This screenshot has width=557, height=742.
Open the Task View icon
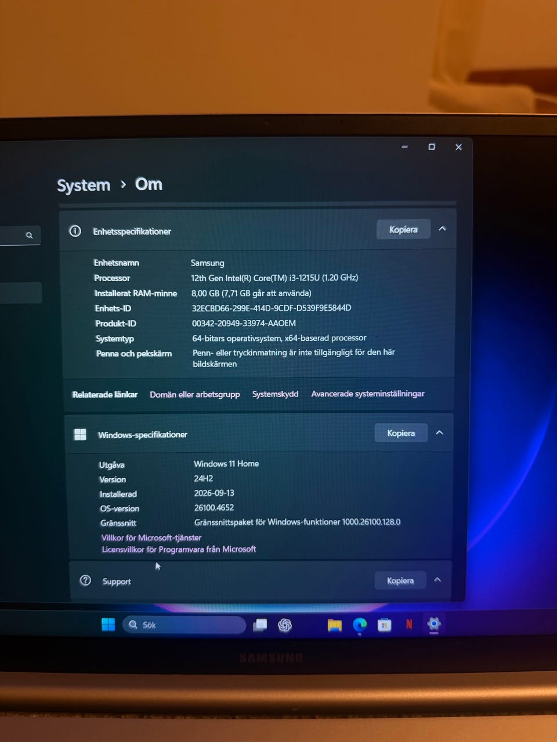(261, 625)
